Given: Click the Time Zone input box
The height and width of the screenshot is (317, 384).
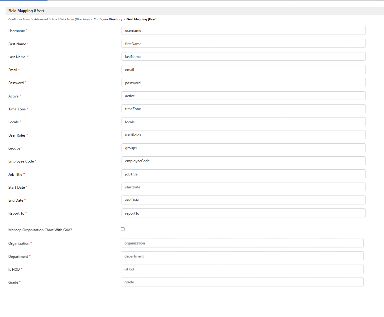Looking at the screenshot, I should [244, 109].
